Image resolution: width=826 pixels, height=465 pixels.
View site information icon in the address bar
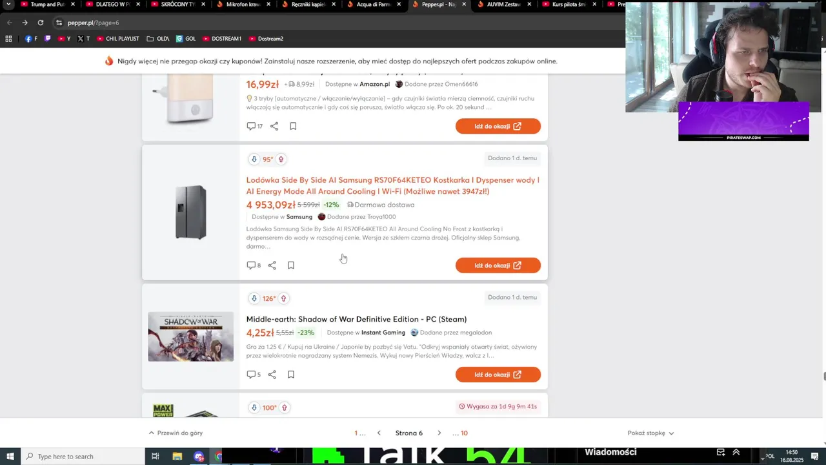click(x=59, y=23)
